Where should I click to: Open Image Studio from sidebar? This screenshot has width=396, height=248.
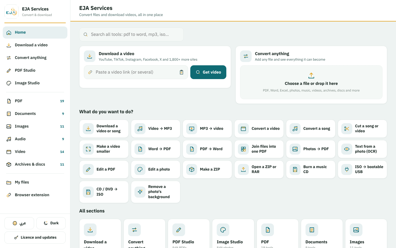(x=35, y=83)
